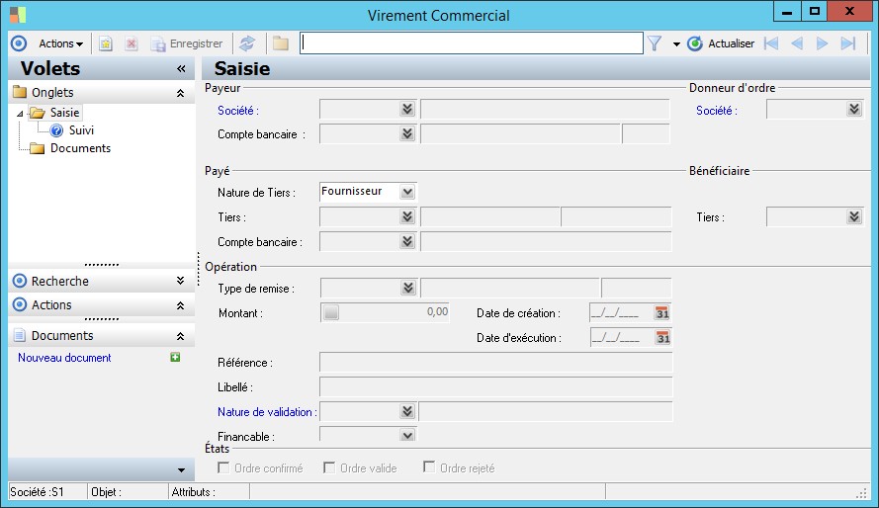Open the Payeur Compte bancaire dropdown

click(407, 133)
